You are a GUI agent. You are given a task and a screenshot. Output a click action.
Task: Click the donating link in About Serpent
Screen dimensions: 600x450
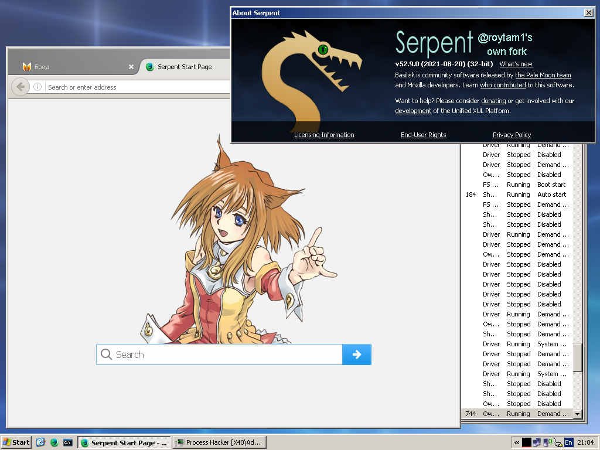[493, 101]
